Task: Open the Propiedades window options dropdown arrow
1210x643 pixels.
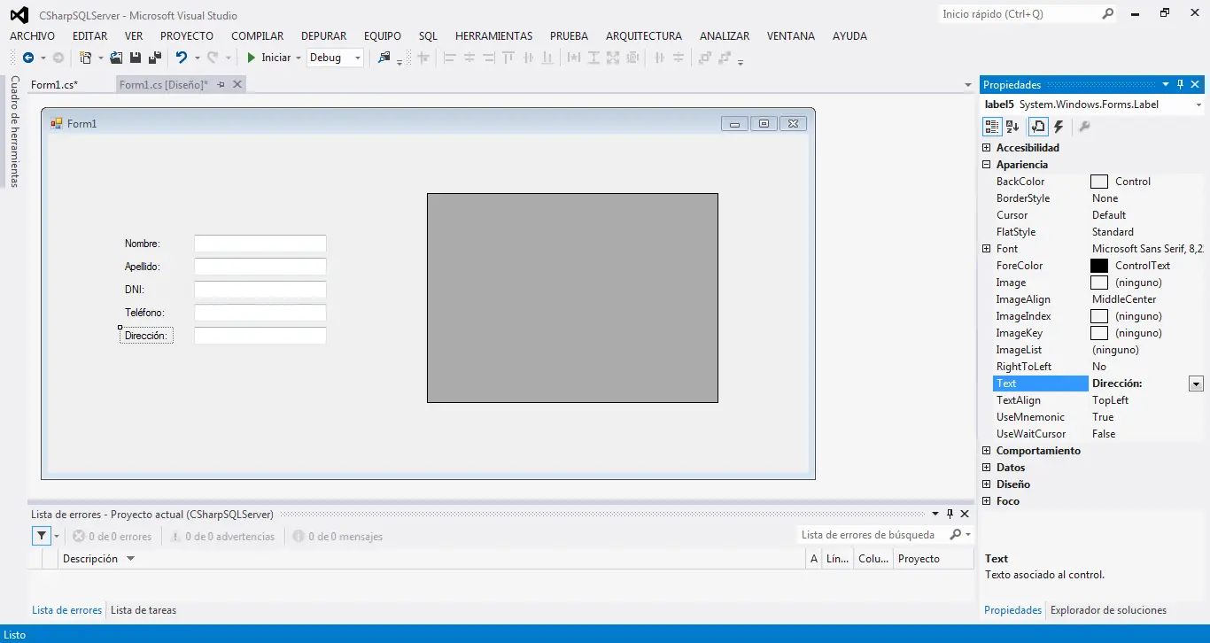Action: pyautogui.click(x=1166, y=85)
